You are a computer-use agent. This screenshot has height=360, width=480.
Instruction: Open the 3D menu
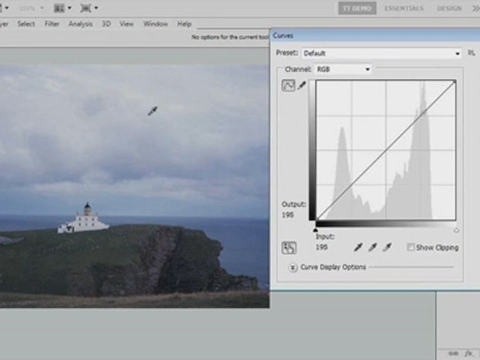tap(106, 24)
